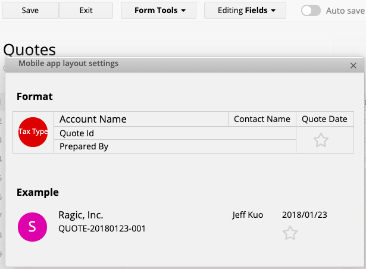Click the Quotes form title
Image resolution: width=366 pixels, height=269 pixels.
[30, 50]
